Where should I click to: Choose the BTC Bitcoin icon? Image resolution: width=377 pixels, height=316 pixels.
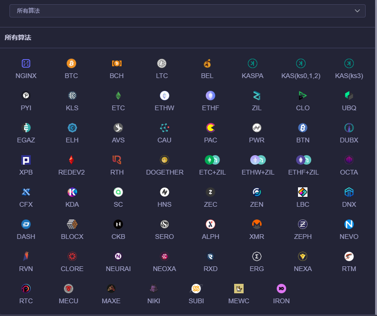[x=71, y=63]
